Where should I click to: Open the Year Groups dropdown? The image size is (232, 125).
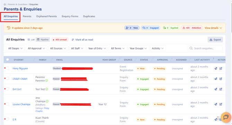coord(138,48)
